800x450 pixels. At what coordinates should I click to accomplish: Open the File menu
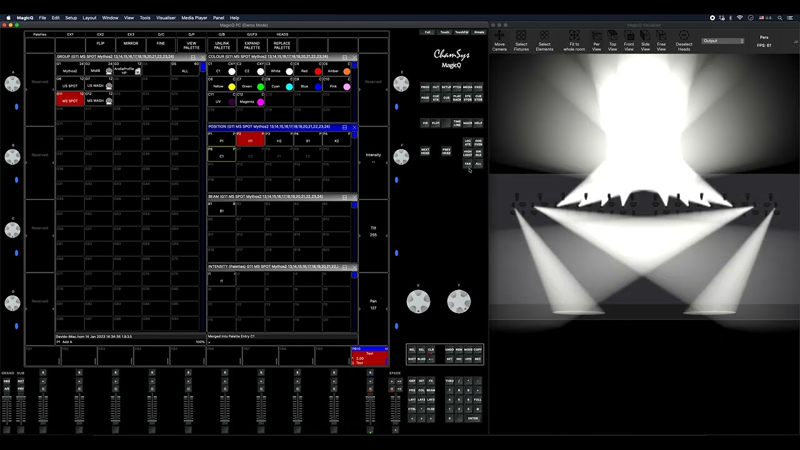click(42, 18)
